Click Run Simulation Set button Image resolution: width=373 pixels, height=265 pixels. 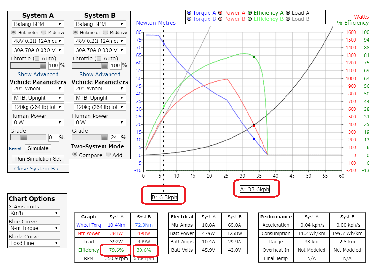38,159
